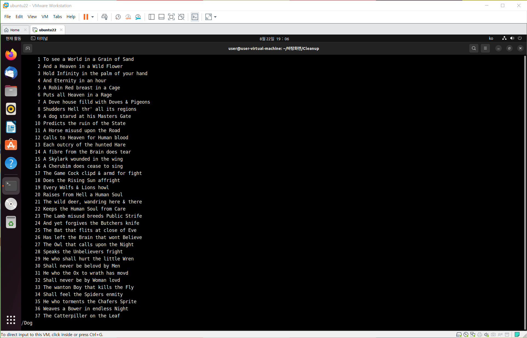This screenshot has height=338, width=527.
Task: Toggle Unity mode icon
Action: pos(181,17)
